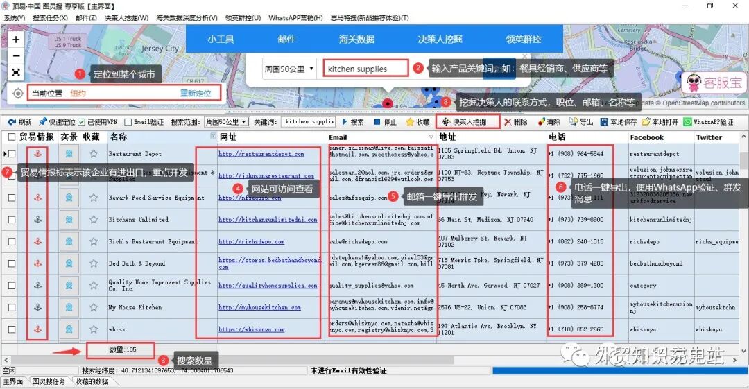Click the 清除 clear toolbar icon

click(541, 122)
